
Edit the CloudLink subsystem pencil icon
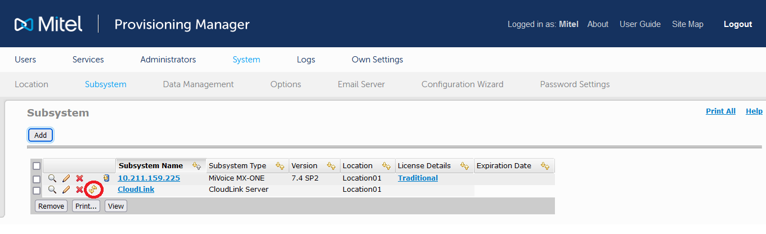pyautogui.click(x=66, y=190)
